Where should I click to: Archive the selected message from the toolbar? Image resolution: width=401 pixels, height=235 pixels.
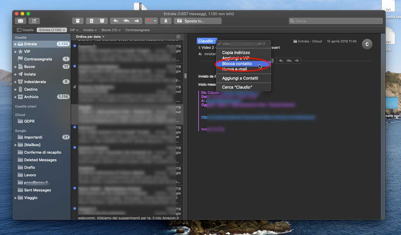(78, 21)
